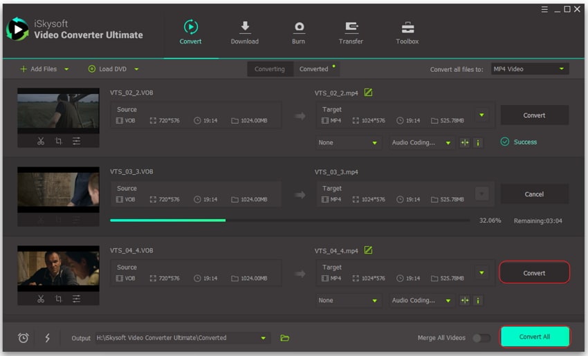Open the Toolbox tab

coord(407,32)
